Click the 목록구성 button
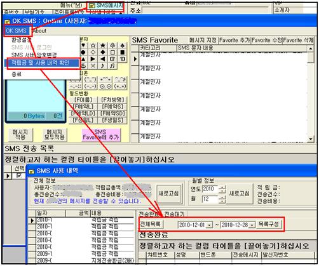 [269, 224]
